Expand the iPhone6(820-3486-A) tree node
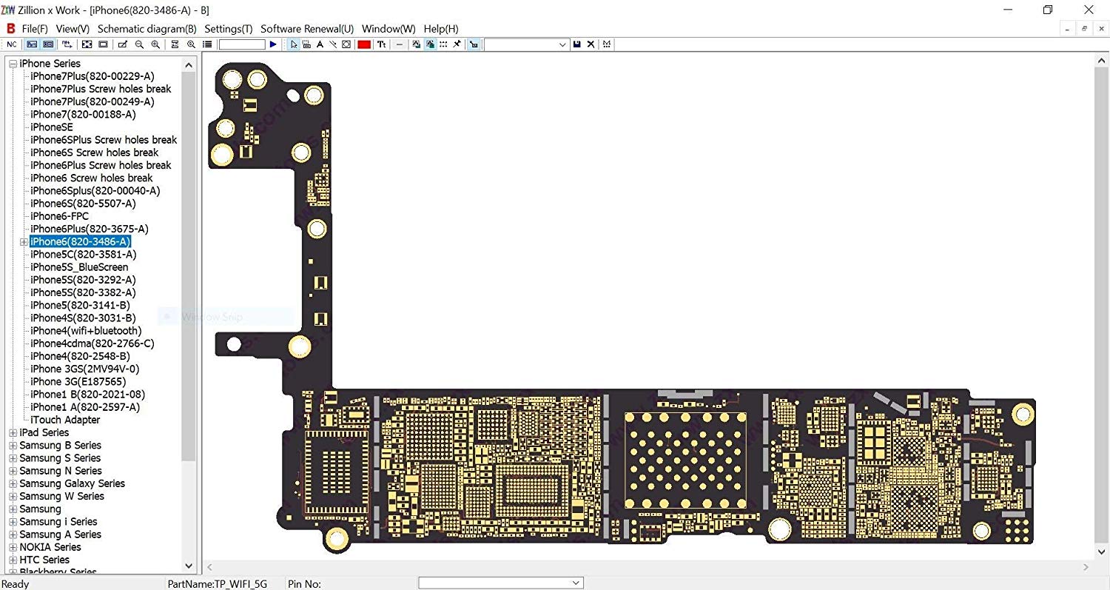Screen dimensions: 1110x590 click(24, 242)
